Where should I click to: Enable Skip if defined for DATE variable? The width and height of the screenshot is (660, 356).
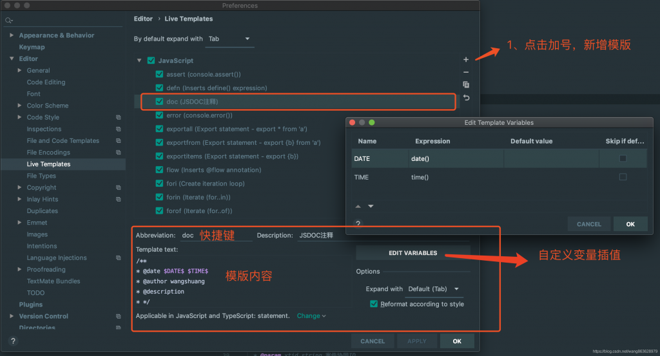623,158
